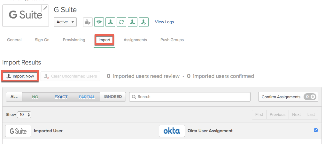Viewport: 325px width, 144px height.
Task: Select the Import tab
Action: point(104,40)
